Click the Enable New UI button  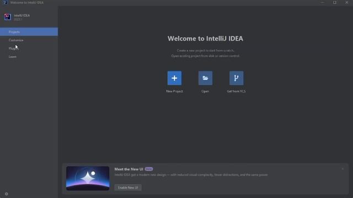pyautogui.click(x=128, y=188)
